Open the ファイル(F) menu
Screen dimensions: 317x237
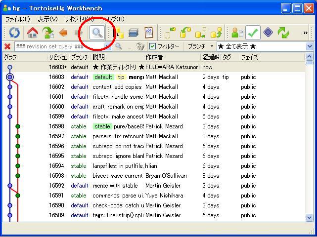click(18, 19)
